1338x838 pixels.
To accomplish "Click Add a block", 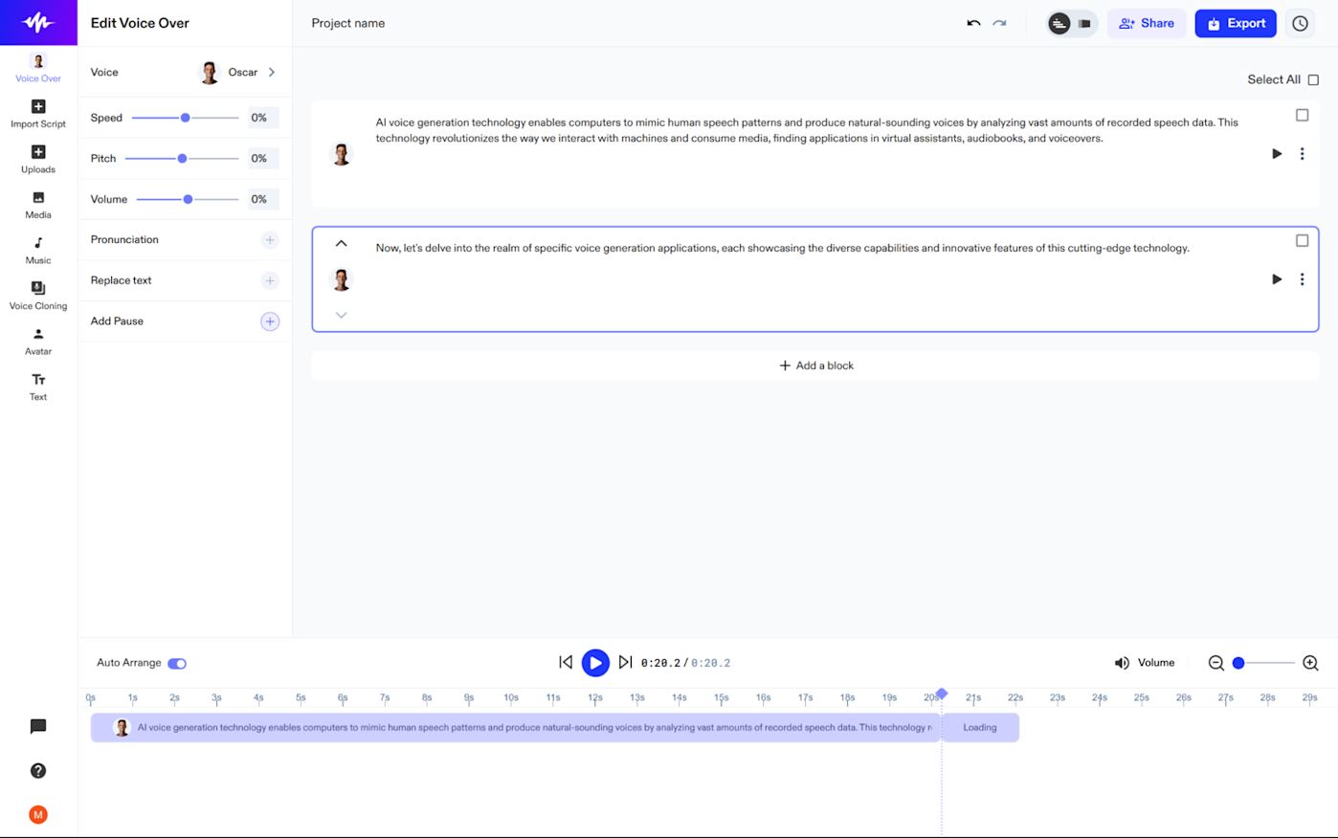I will coord(815,365).
